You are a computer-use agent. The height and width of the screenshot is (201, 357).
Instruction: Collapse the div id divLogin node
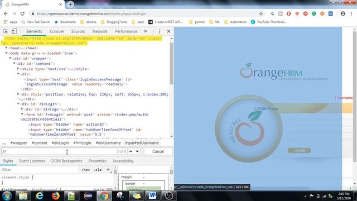coord(18,104)
